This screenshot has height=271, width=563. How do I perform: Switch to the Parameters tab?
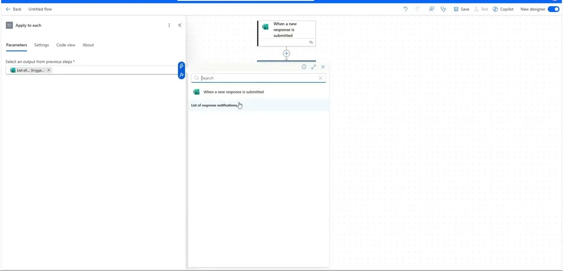click(16, 45)
